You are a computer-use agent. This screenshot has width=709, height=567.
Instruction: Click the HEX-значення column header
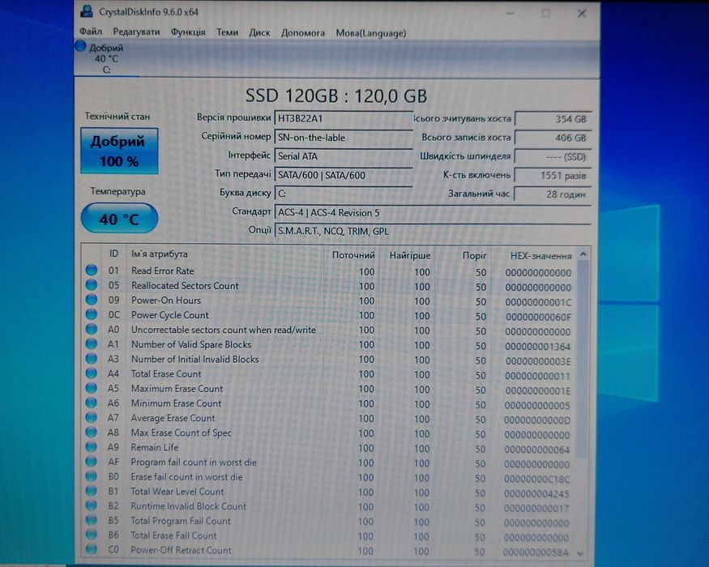click(540, 256)
